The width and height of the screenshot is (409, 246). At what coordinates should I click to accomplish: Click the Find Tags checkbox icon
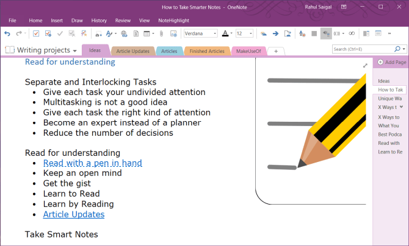pyautogui.click(x=48, y=33)
